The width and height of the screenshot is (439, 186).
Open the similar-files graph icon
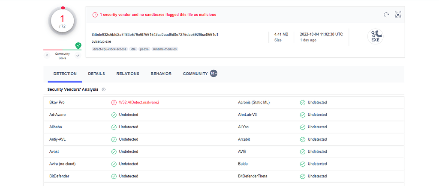[x=398, y=15]
